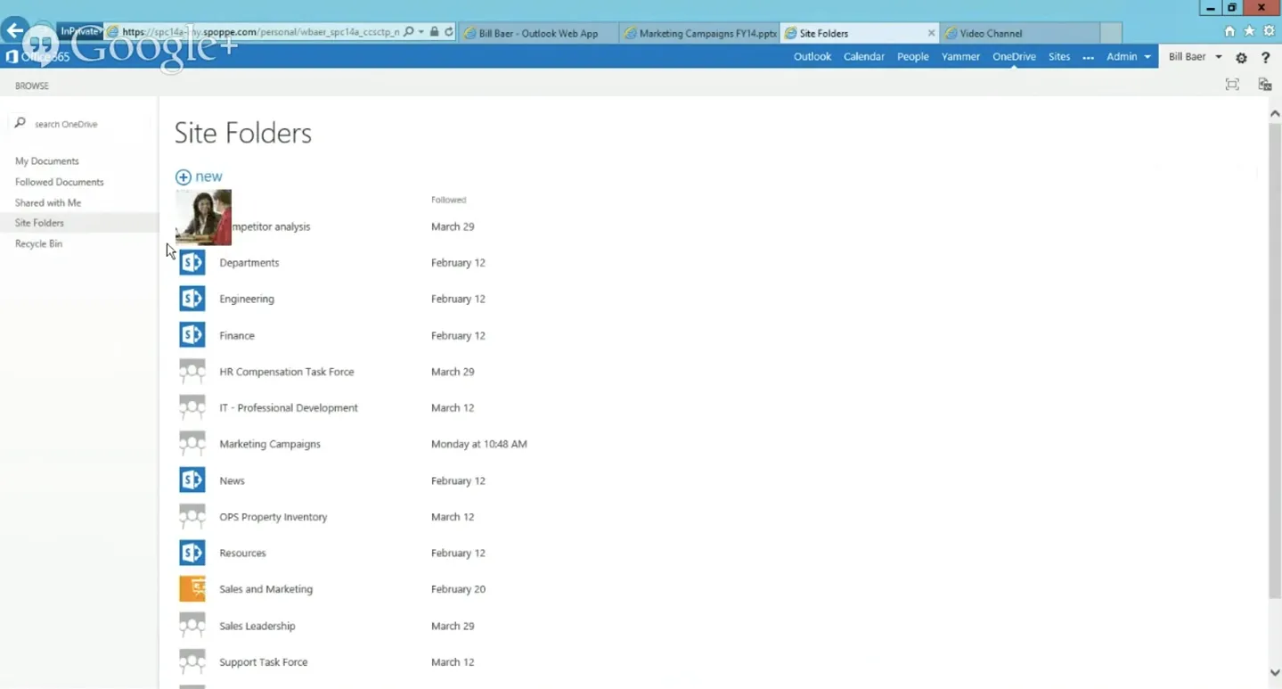Expand the Bill Baer account dropdown

click(1219, 57)
